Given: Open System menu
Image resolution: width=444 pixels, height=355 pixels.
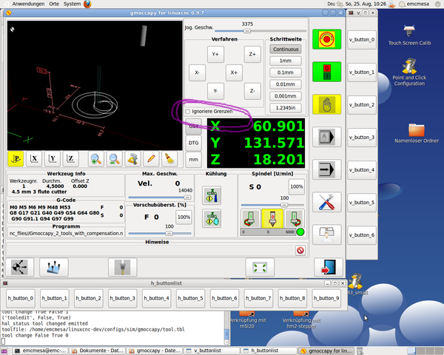Looking at the screenshot, I should click(x=72, y=4).
